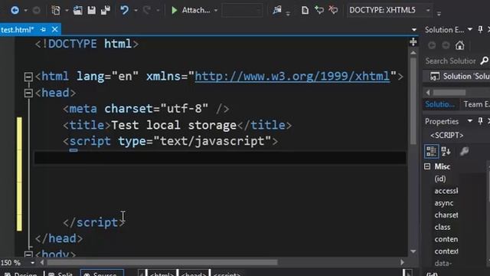Click the Solution Explorer Home icon
490x276 pixels.
pos(459,45)
